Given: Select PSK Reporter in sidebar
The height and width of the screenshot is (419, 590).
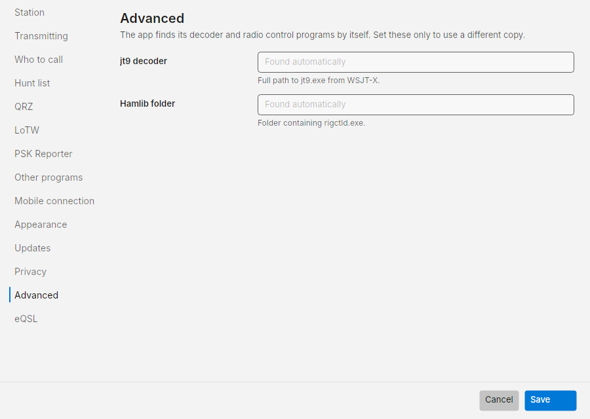Looking at the screenshot, I should (x=43, y=154).
